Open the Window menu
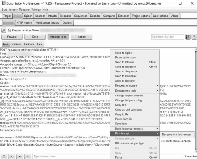 click(x=36, y=10)
